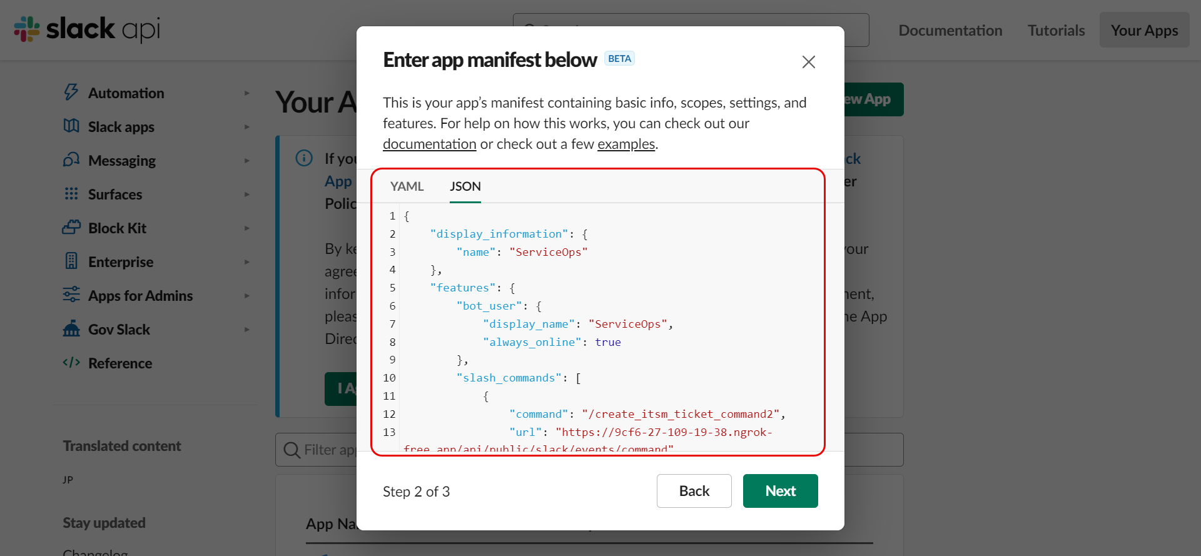Open Your Apps in the top navigation
1201x556 pixels.
point(1145,30)
